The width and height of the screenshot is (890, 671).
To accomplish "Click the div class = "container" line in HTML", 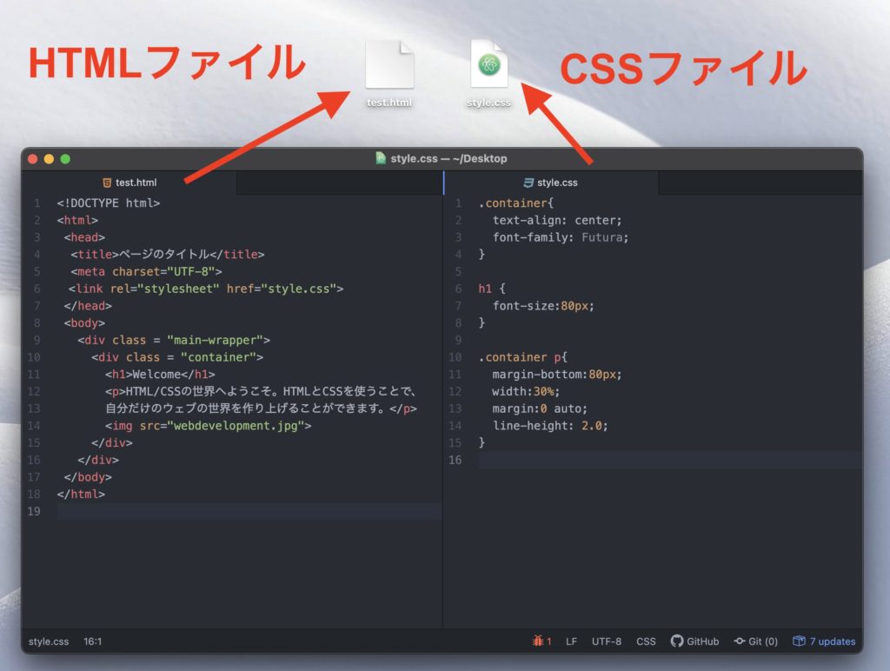I will coord(177,357).
